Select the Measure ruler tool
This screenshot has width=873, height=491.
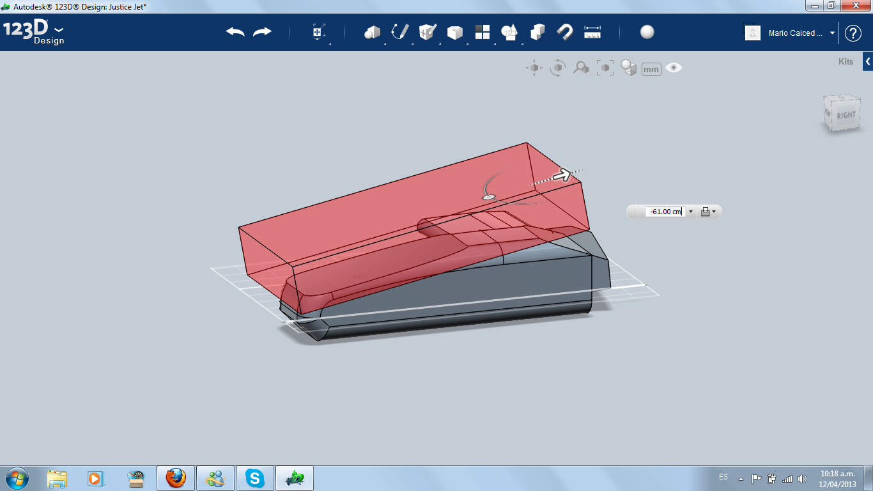[592, 32]
